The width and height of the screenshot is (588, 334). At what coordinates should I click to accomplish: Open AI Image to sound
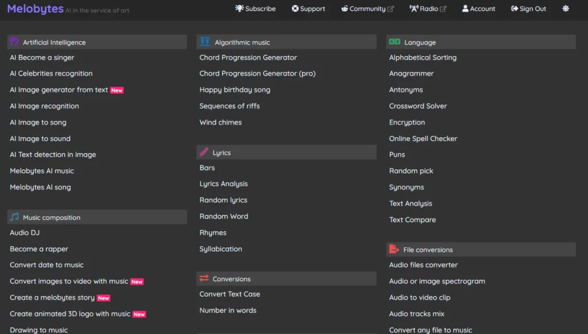point(40,139)
